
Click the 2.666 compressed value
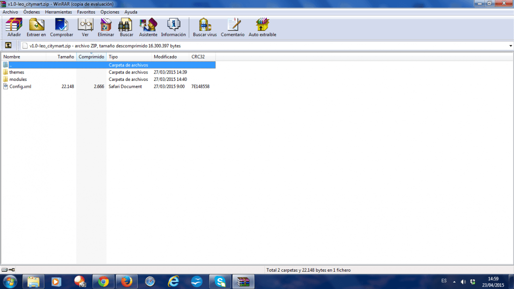(x=99, y=87)
